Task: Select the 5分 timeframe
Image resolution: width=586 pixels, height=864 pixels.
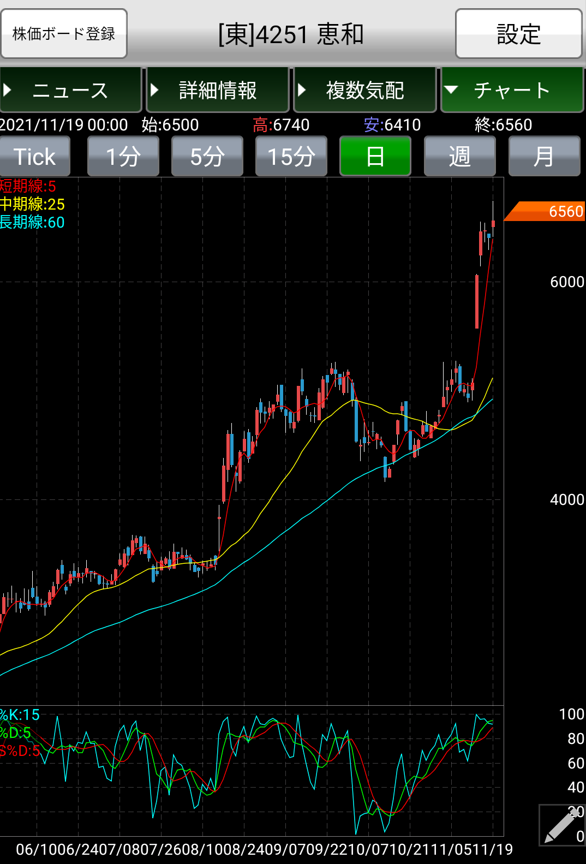Action: (x=207, y=157)
